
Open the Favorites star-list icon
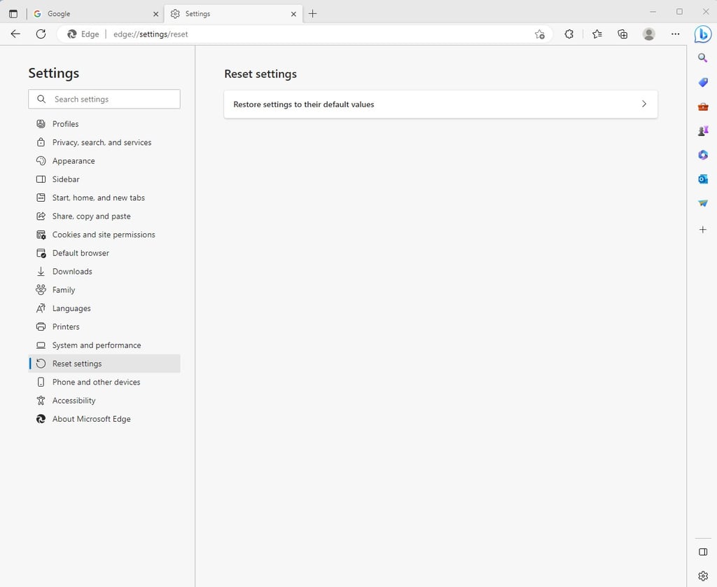pyautogui.click(x=597, y=34)
